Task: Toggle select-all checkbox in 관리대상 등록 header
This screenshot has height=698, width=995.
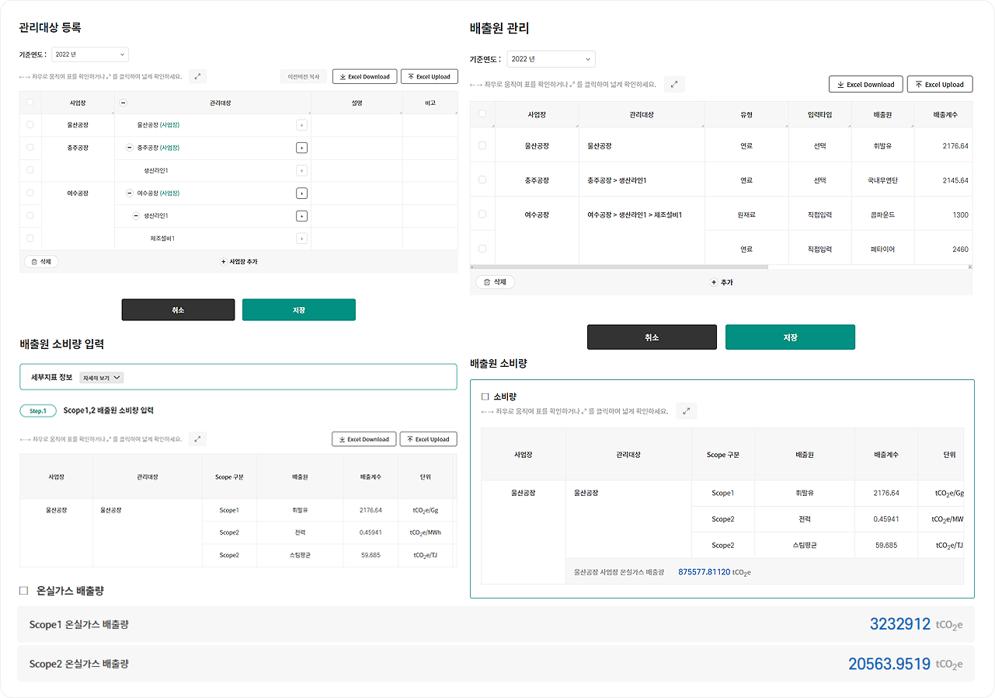Action: (30, 102)
